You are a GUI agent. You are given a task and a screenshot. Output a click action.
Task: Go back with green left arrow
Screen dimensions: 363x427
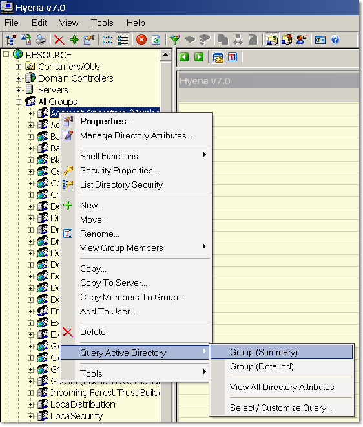coord(184,57)
